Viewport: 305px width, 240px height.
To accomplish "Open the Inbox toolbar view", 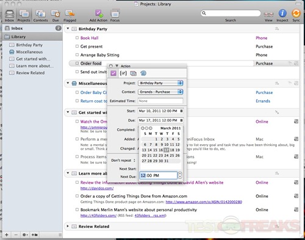I will coord(9,15).
